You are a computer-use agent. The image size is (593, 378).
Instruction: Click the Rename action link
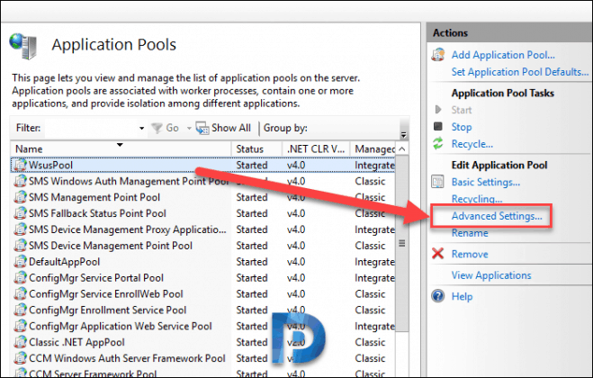[470, 233]
